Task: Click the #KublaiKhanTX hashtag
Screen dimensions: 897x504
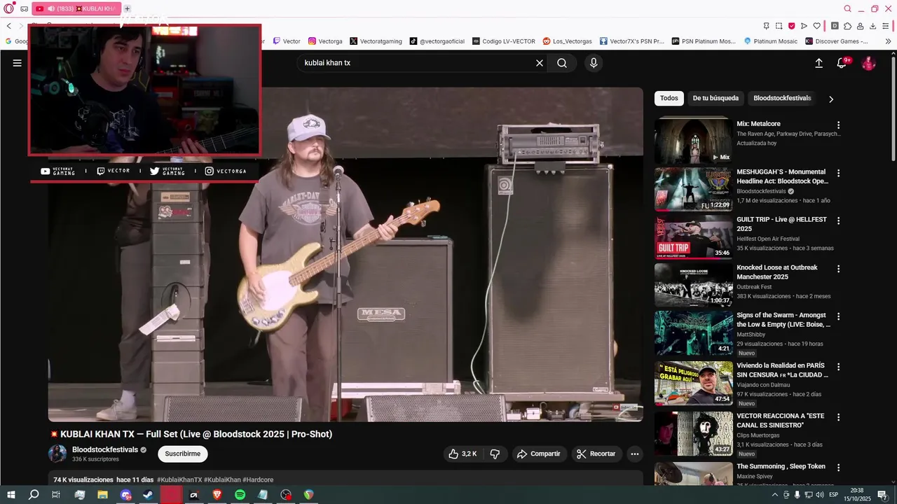Action: tap(179, 479)
